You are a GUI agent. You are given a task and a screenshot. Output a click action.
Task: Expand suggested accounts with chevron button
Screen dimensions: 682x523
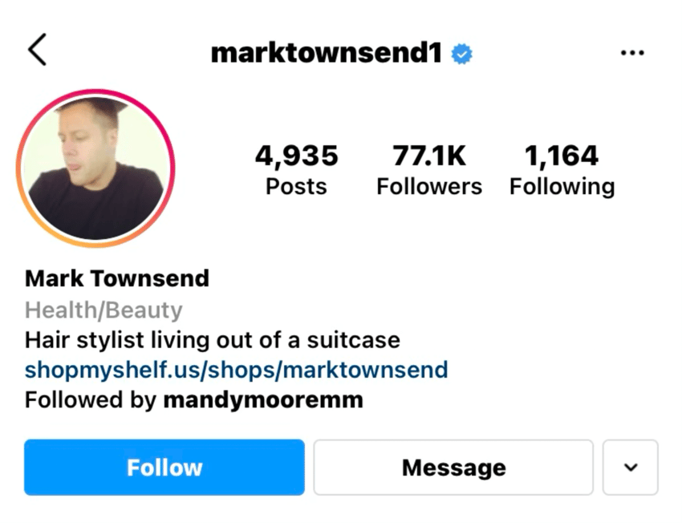tap(630, 468)
